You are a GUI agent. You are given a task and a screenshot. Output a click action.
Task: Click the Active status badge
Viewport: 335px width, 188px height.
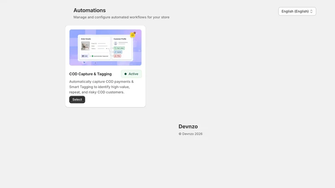pyautogui.click(x=131, y=74)
